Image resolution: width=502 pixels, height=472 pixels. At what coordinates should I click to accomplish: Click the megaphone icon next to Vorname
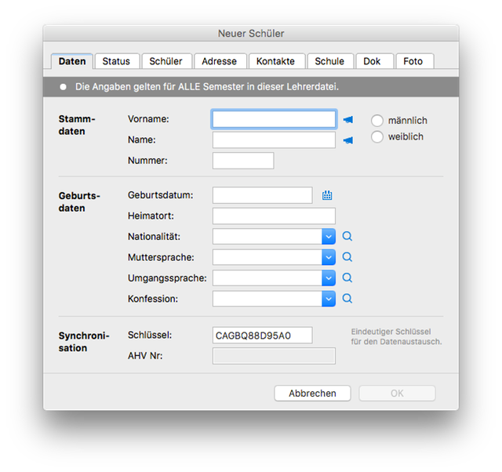coord(348,120)
